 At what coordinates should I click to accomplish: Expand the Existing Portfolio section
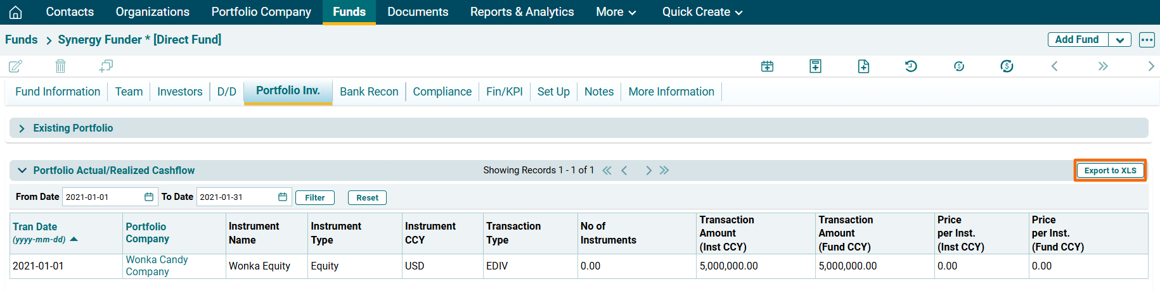[x=22, y=128]
